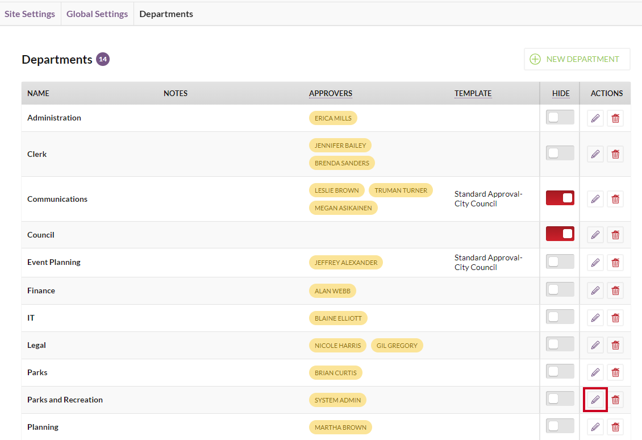Click the Jennifer Bailey approver tag
The height and width of the screenshot is (440, 642).
[340, 146]
